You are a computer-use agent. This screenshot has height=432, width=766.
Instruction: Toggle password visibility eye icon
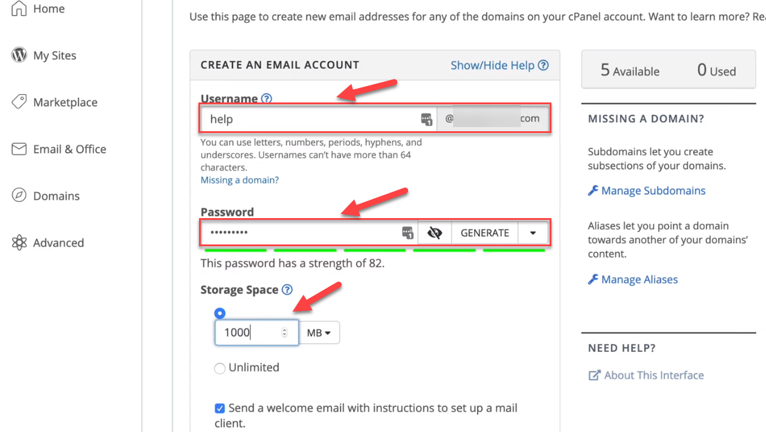pyautogui.click(x=435, y=233)
